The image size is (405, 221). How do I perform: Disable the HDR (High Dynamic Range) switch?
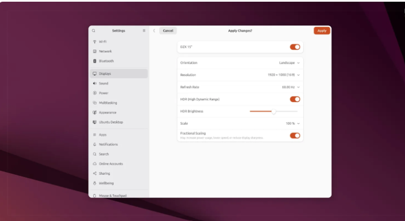[x=295, y=99]
